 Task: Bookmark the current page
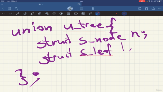pos(146,8)
